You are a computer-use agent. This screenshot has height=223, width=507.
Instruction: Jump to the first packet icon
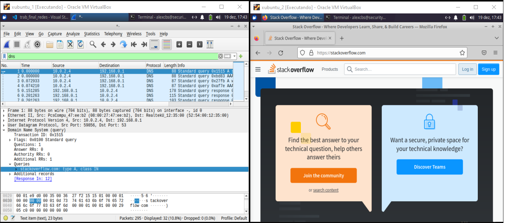point(133,44)
